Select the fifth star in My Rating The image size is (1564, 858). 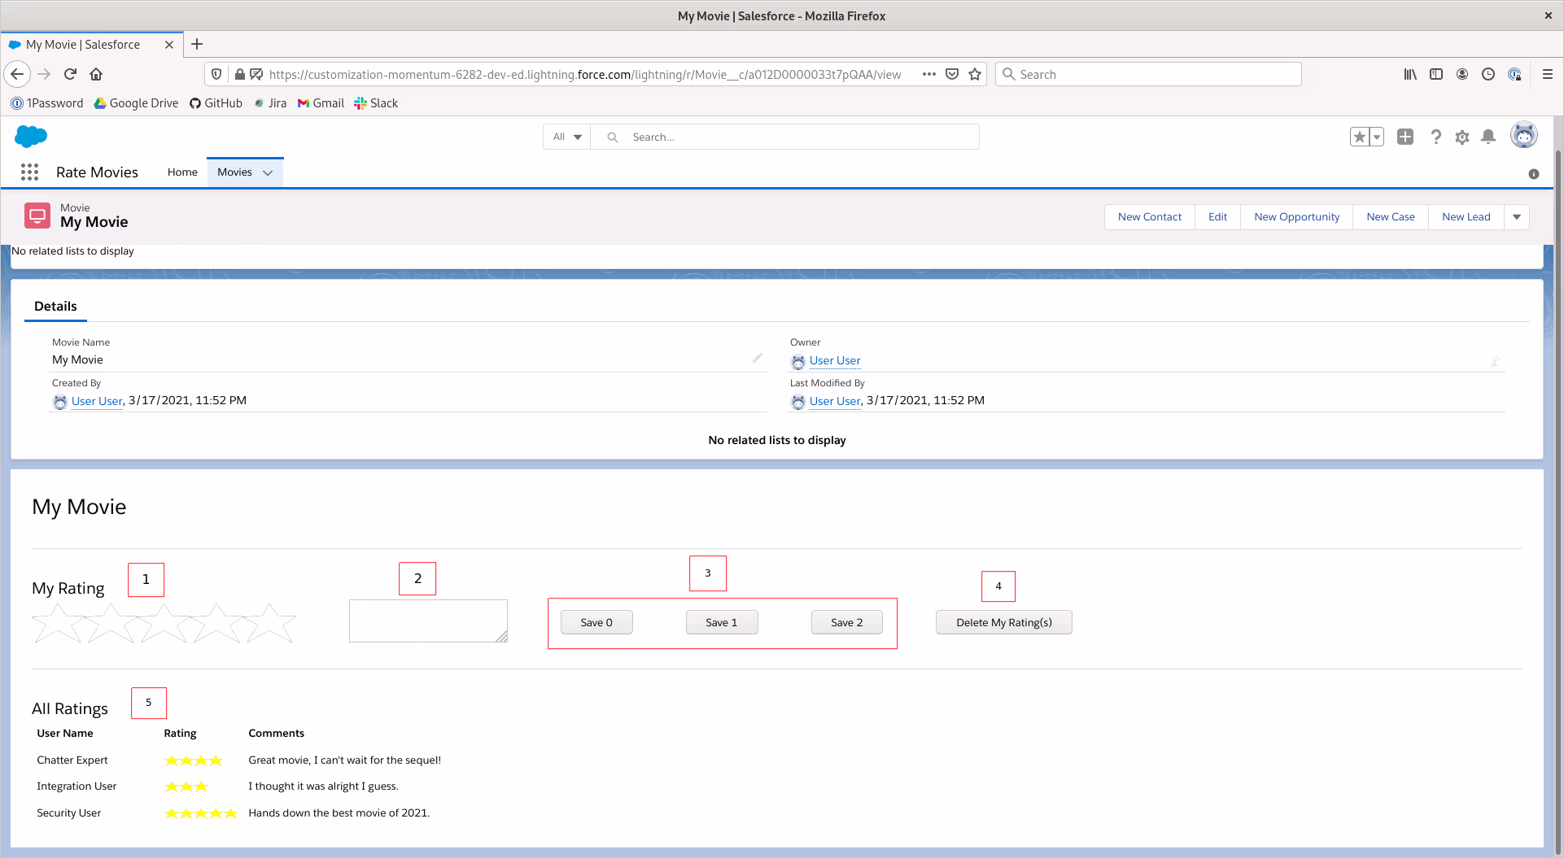[x=270, y=624]
